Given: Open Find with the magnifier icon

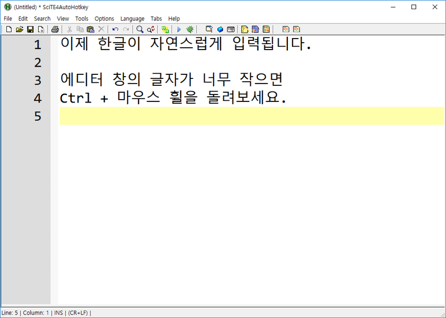Looking at the screenshot, I should (140, 29).
